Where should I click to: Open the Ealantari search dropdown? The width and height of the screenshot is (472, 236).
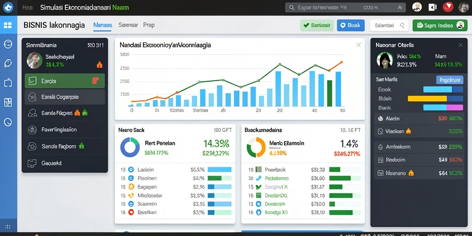click(389, 26)
